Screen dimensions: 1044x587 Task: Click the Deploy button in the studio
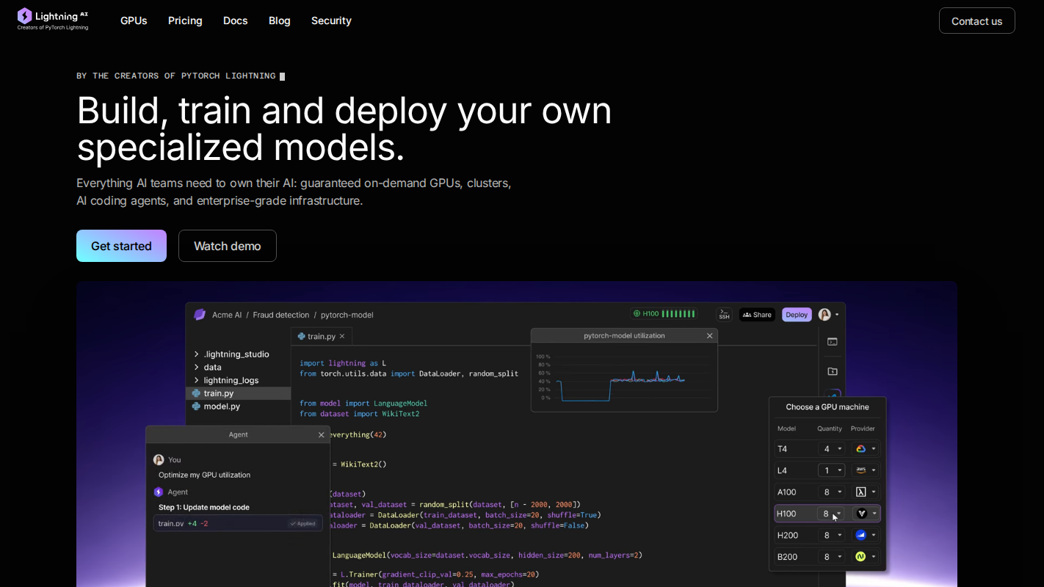[x=797, y=315]
